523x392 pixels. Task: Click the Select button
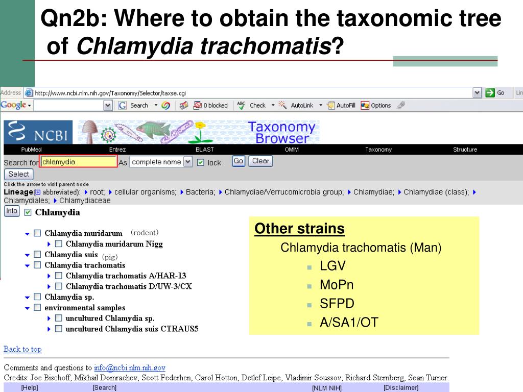[x=19, y=175]
